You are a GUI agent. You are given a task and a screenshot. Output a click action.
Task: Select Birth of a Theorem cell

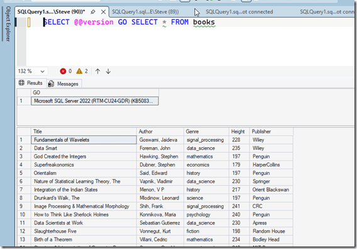84,240
